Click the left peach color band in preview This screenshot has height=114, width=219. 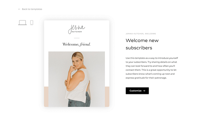[46, 97]
